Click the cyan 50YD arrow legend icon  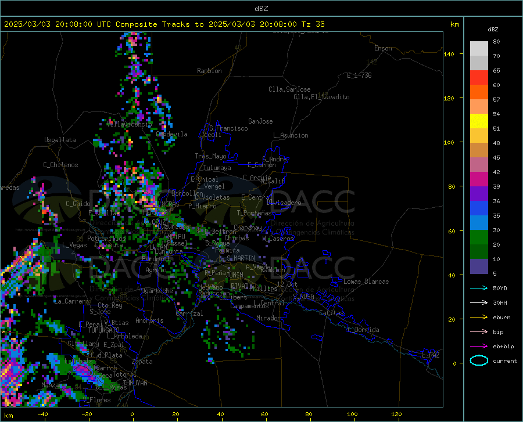(x=479, y=288)
